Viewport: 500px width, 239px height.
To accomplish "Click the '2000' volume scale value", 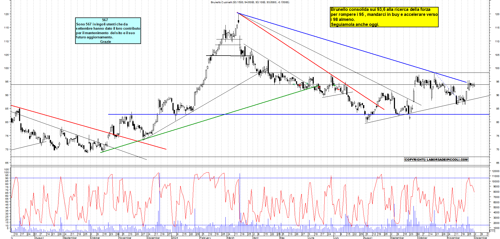I will coord(496,223).
